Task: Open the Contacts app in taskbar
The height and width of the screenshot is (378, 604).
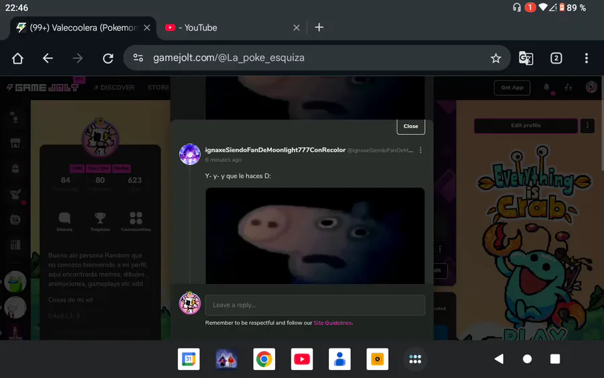Action: coord(340,359)
